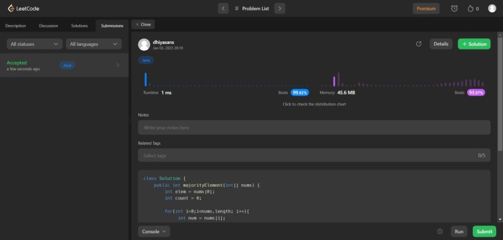
Task: Expand the Console panel
Action: pos(154,231)
